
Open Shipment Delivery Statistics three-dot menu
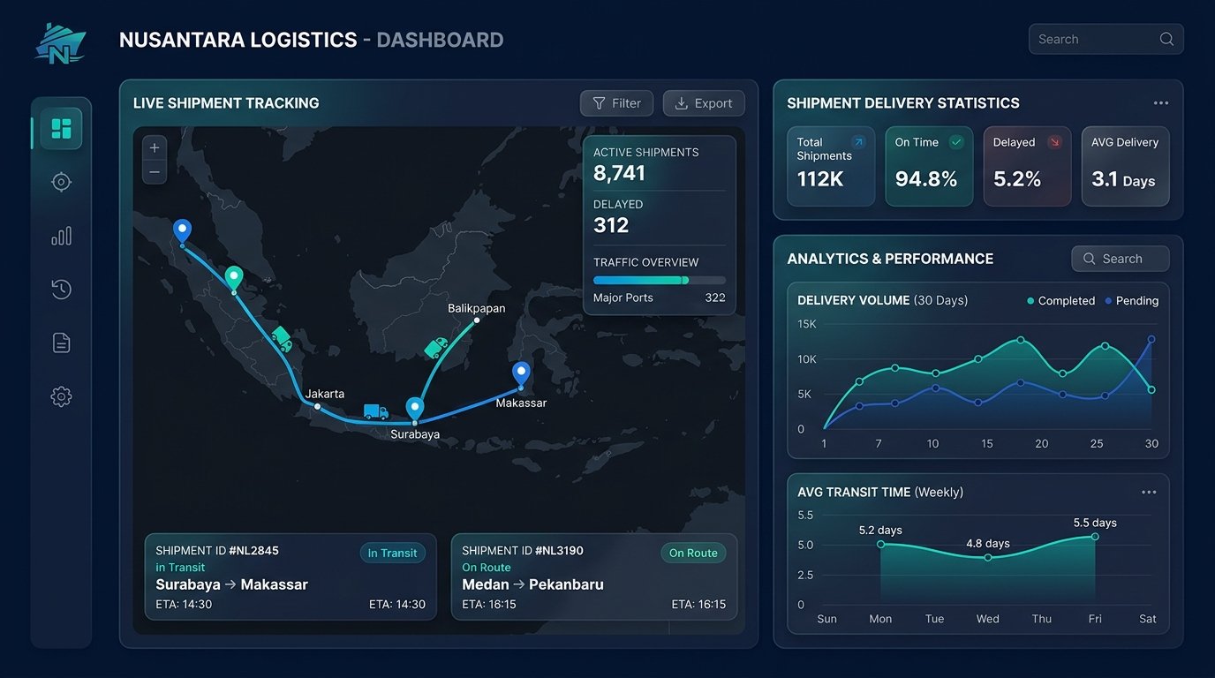(1161, 103)
